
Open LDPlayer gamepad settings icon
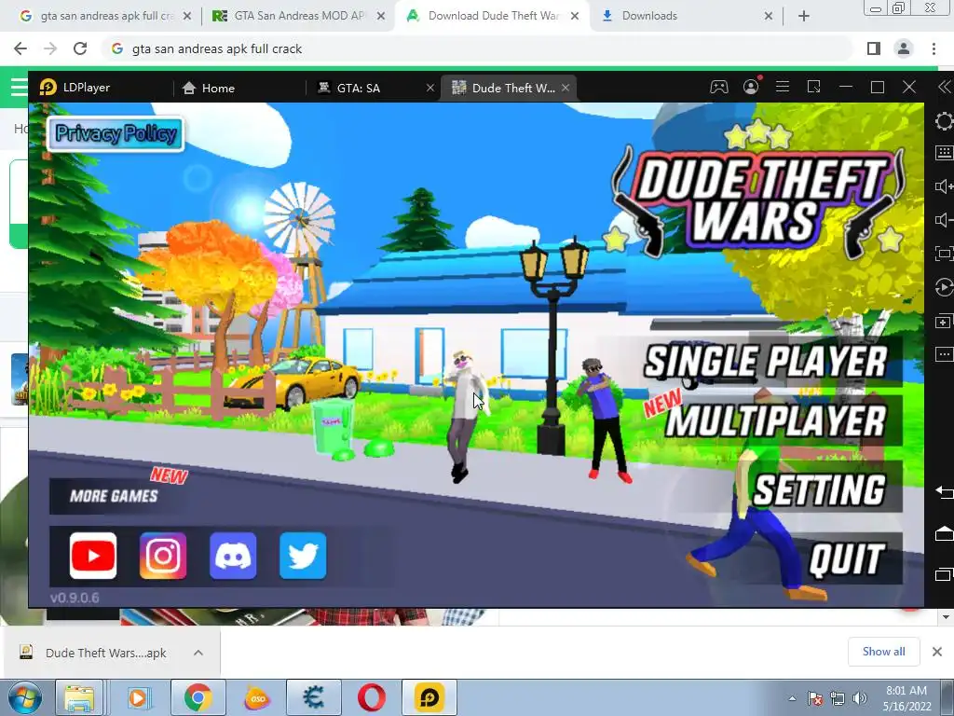pos(719,87)
